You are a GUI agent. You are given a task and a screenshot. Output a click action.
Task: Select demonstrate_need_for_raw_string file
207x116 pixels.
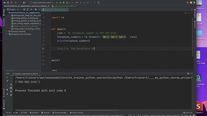tap(26, 15)
